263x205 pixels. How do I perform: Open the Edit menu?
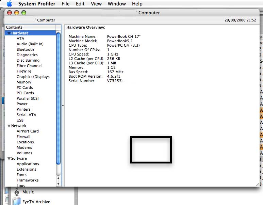click(x=80, y=4)
